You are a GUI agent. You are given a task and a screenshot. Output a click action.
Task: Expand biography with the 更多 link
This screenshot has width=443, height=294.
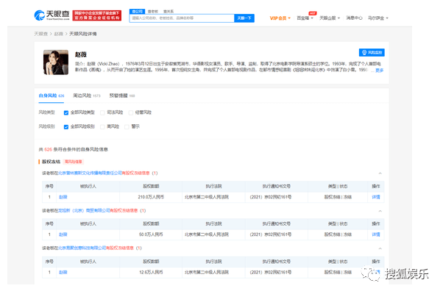(x=379, y=71)
